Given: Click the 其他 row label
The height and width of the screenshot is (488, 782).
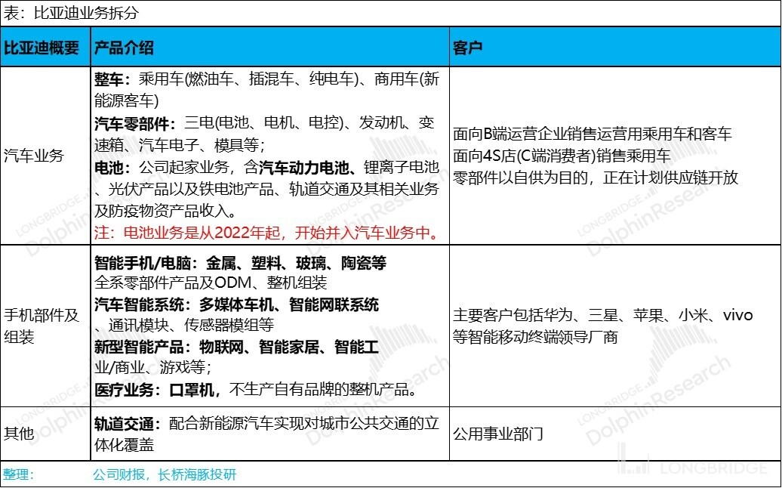Looking at the screenshot, I should tap(19, 433).
